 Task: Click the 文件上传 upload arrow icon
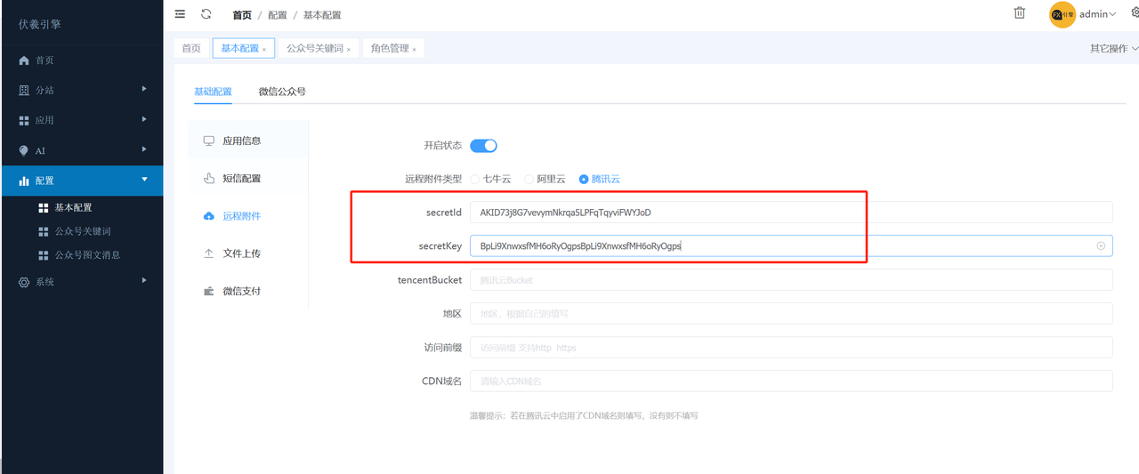(209, 253)
